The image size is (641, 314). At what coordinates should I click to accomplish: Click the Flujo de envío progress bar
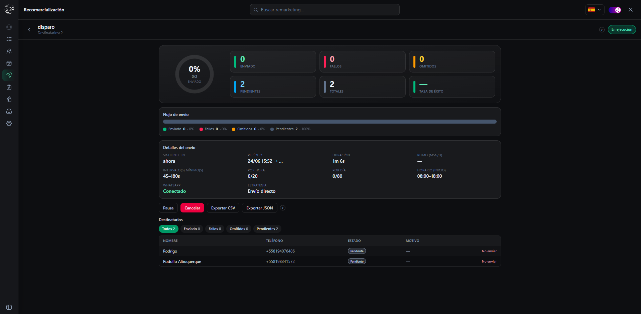pos(330,122)
